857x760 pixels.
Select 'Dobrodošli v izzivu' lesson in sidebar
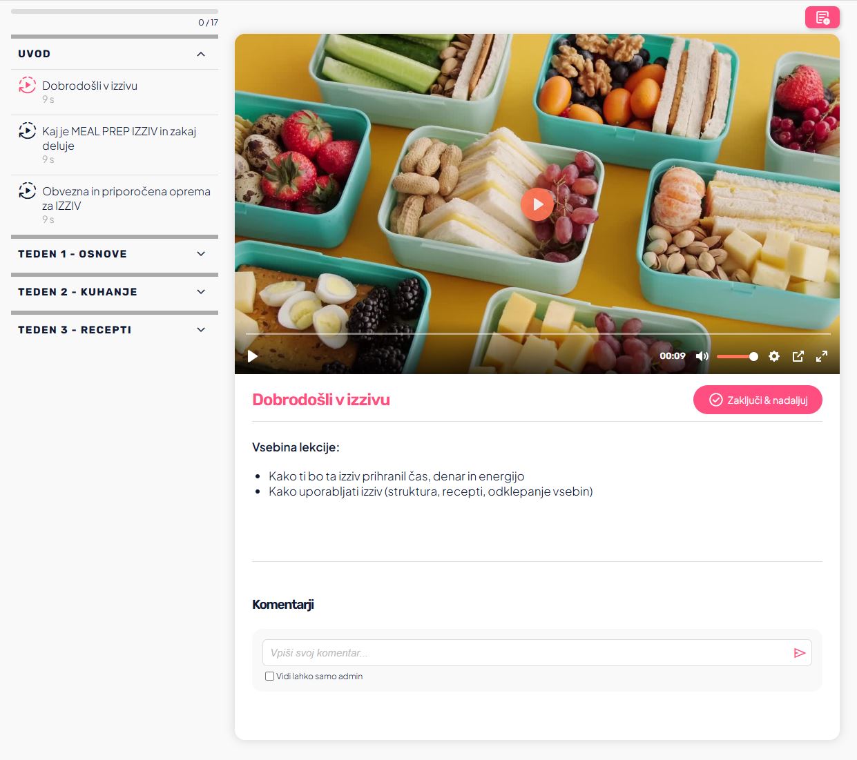point(115,92)
